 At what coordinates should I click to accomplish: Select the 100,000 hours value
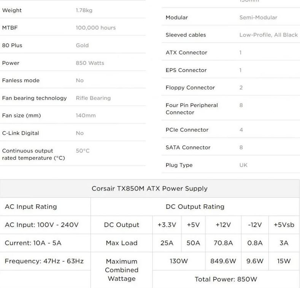[96, 28]
